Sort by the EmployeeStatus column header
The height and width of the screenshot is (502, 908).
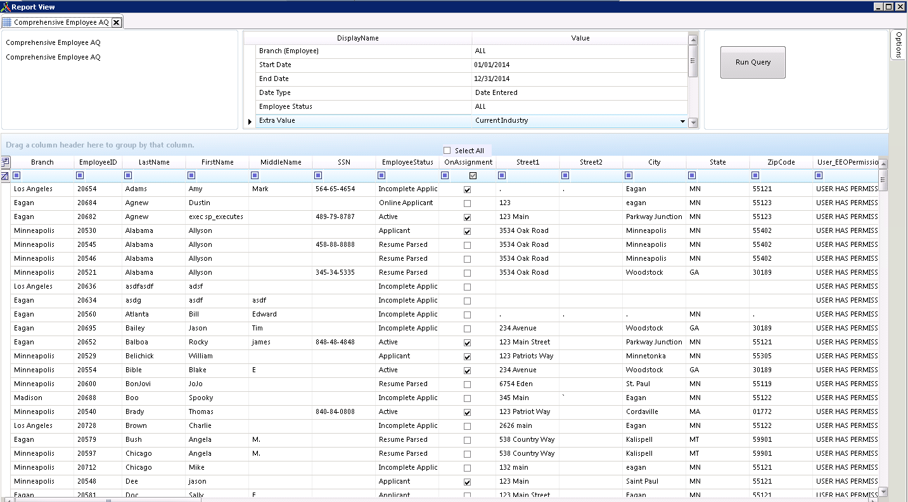(407, 162)
